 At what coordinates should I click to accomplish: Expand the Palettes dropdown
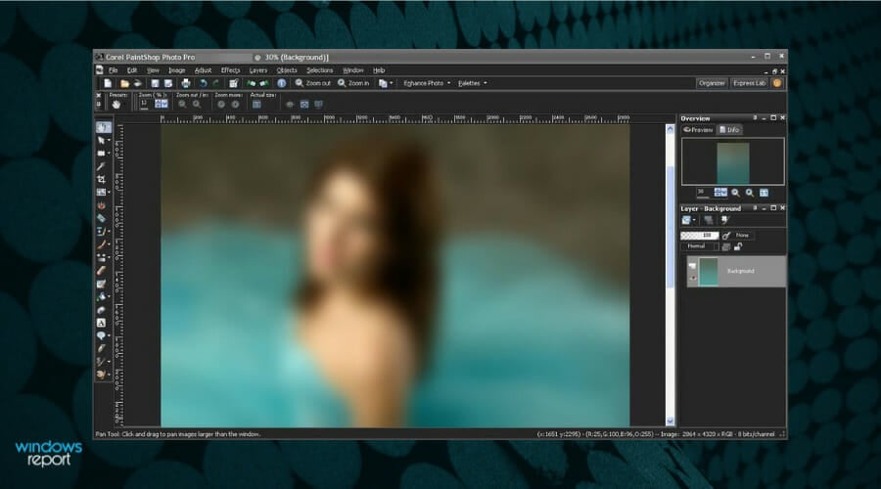coord(471,83)
